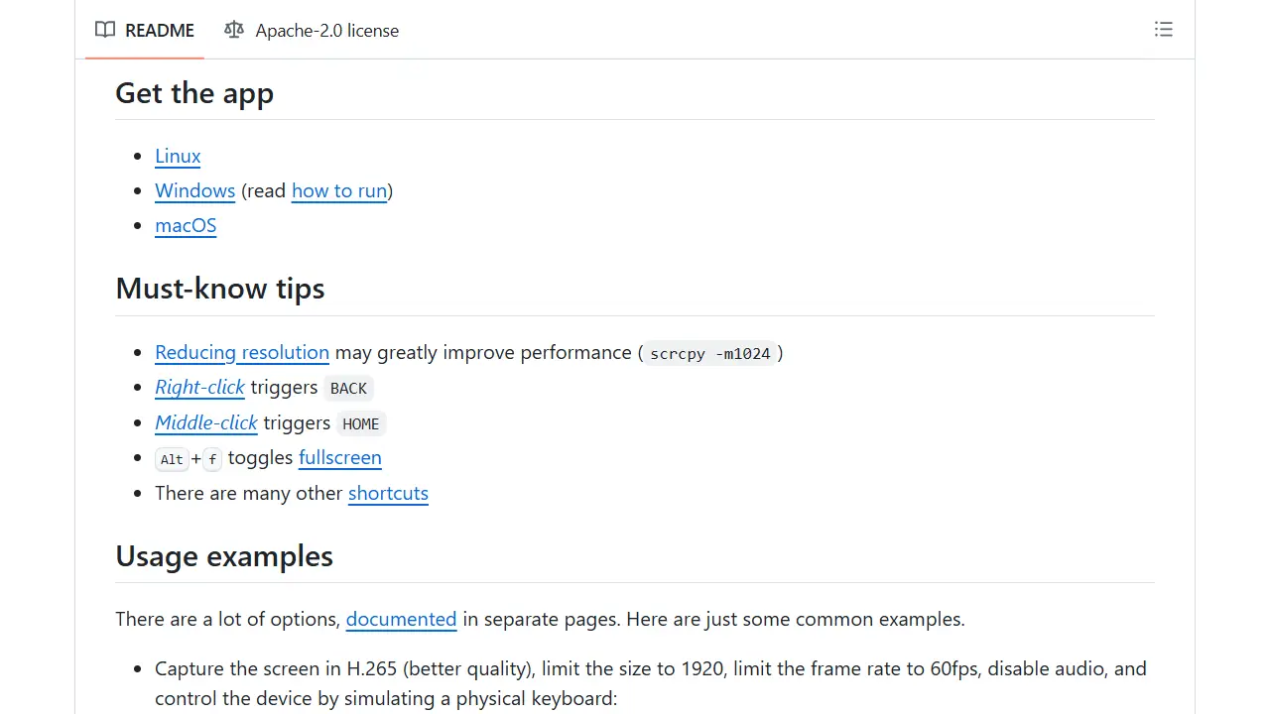Open the Windows download link

point(195,190)
